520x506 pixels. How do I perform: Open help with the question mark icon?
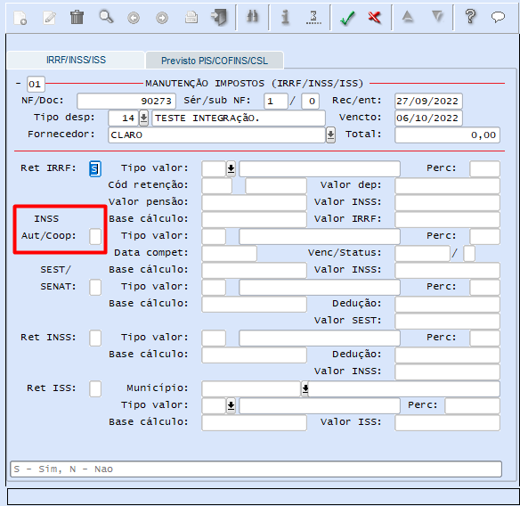point(470,16)
